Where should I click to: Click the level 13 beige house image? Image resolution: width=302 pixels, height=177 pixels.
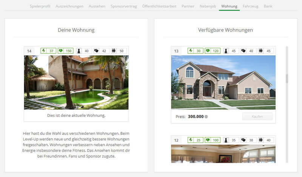223,82
